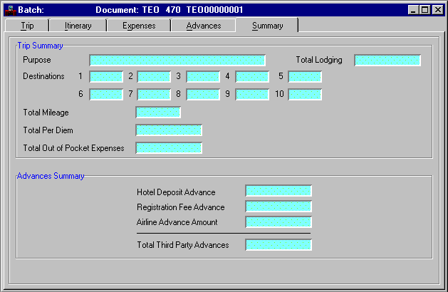Open the Itinerary tab
Image resolution: width=448 pixels, height=292 pixels.
click(x=78, y=26)
